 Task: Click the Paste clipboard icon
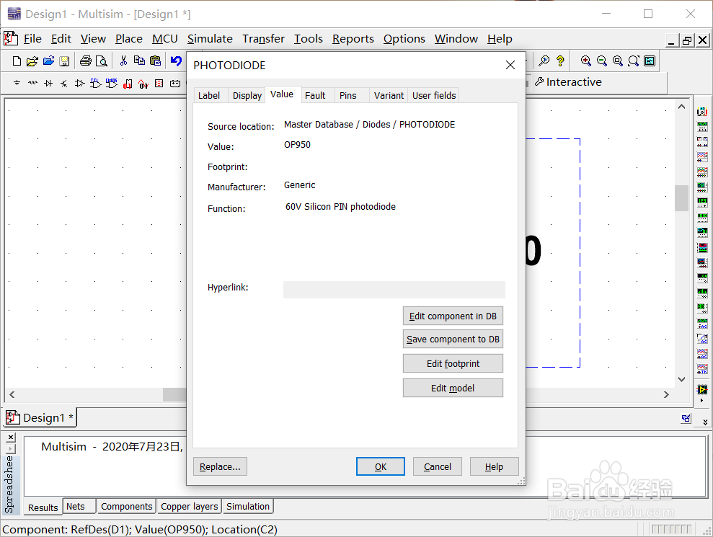click(x=156, y=61)
